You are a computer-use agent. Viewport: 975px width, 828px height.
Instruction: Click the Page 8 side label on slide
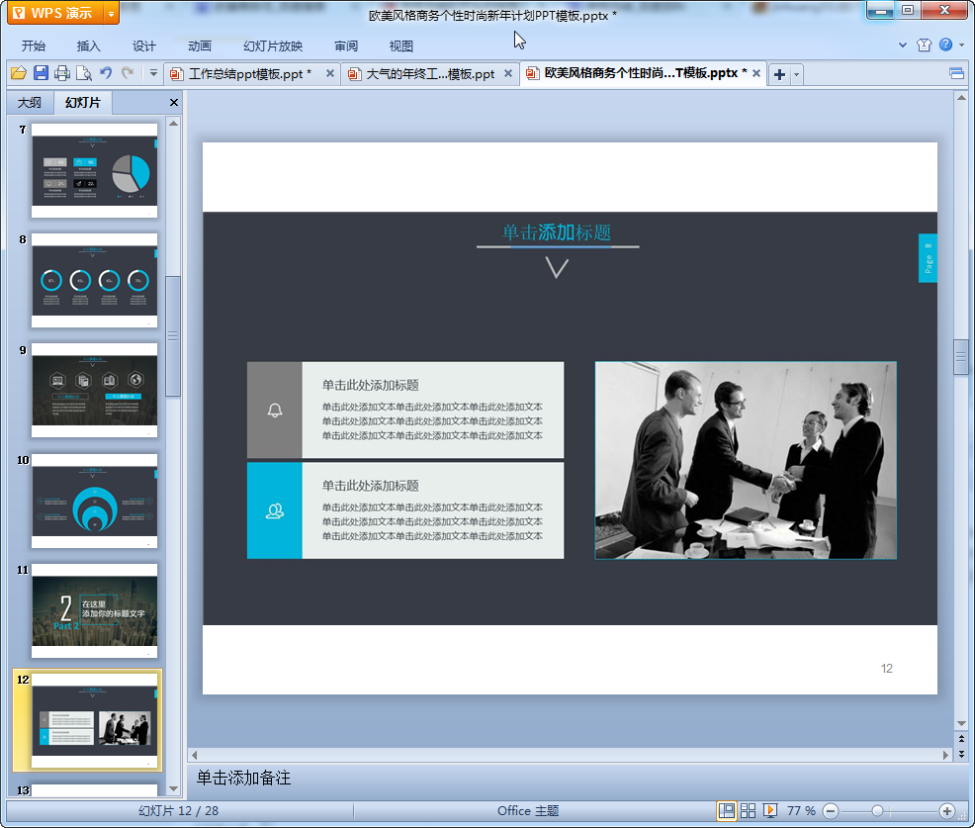928,258
